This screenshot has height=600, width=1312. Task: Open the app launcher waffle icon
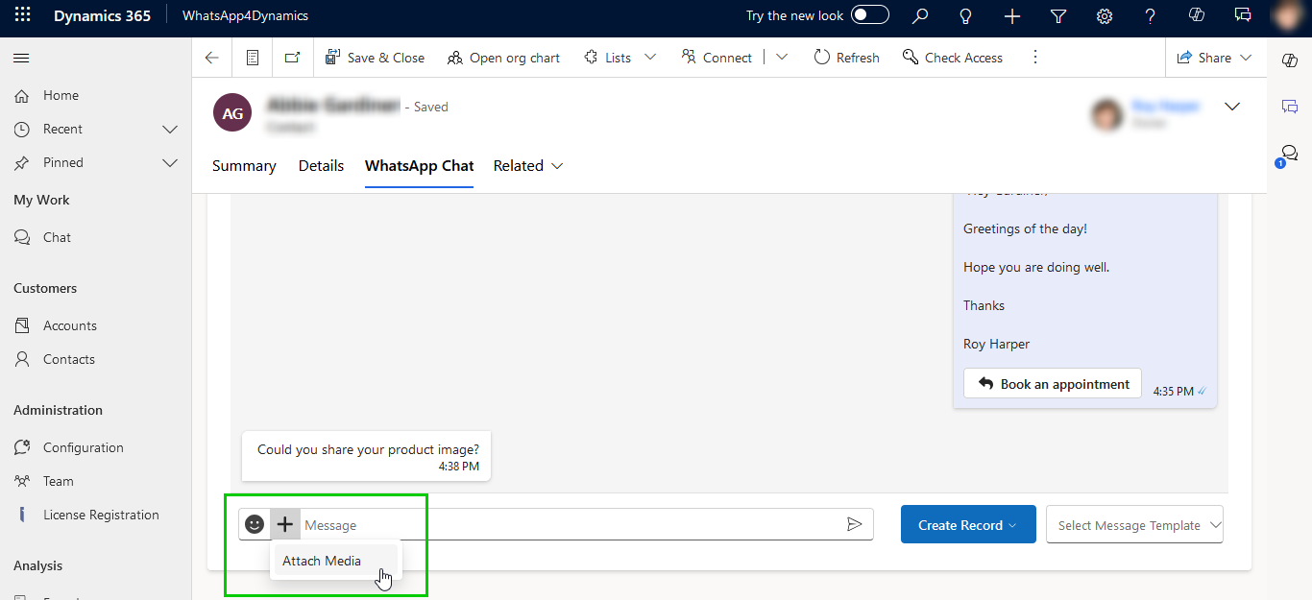[x=22, y=15]
